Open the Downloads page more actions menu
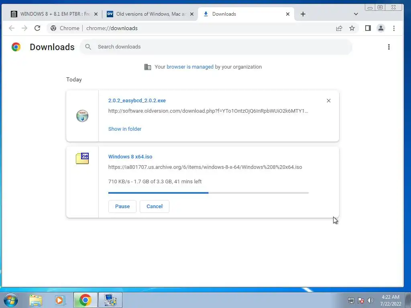The width and height of the screenshot is (411, 308). (389, 47)
